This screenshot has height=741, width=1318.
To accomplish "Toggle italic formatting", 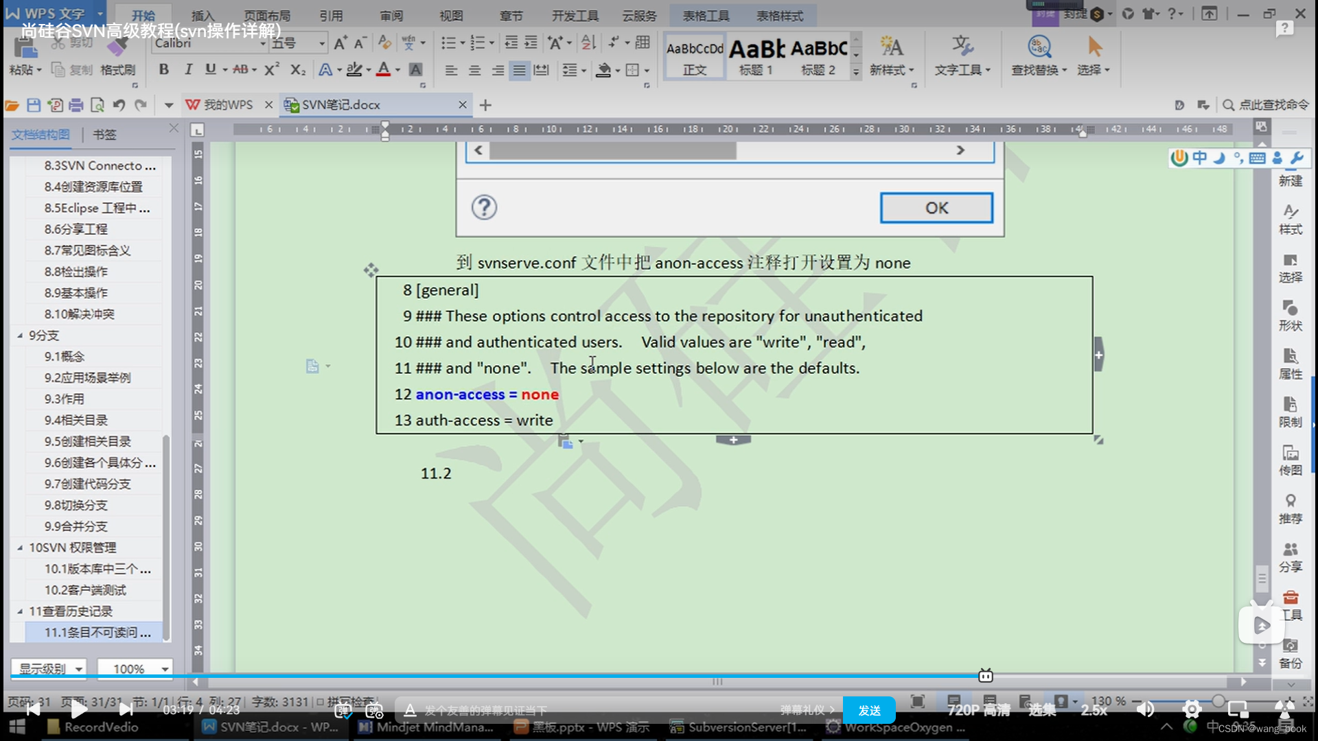I will pos(187,69).
